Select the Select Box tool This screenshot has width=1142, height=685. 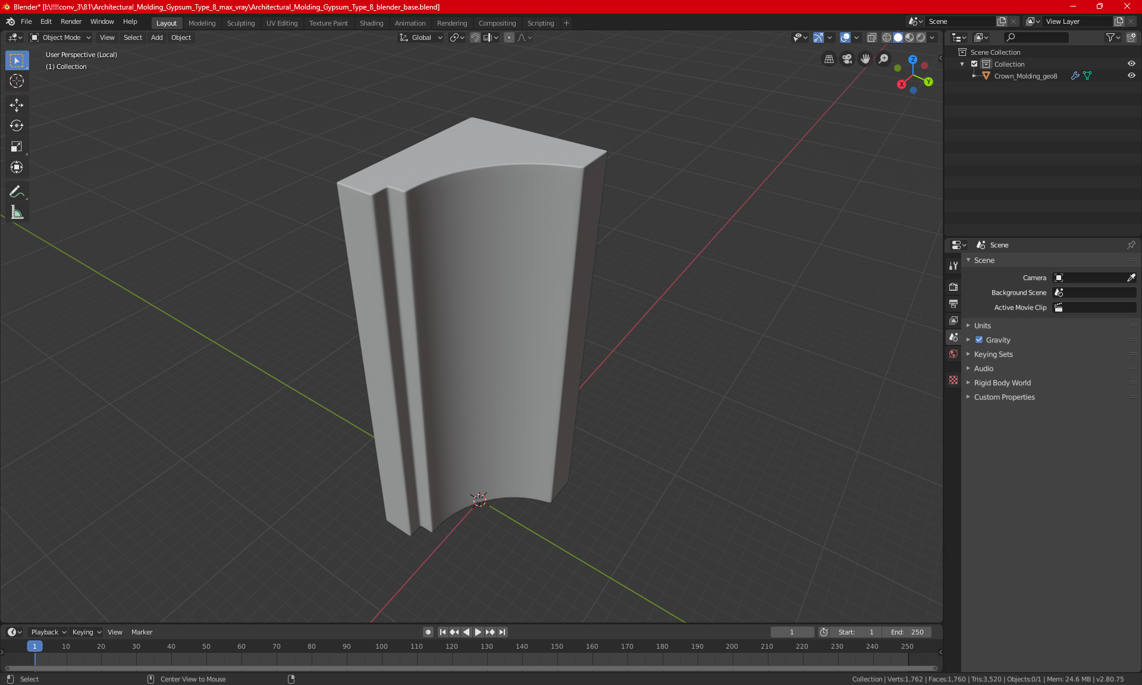[17, 61]
